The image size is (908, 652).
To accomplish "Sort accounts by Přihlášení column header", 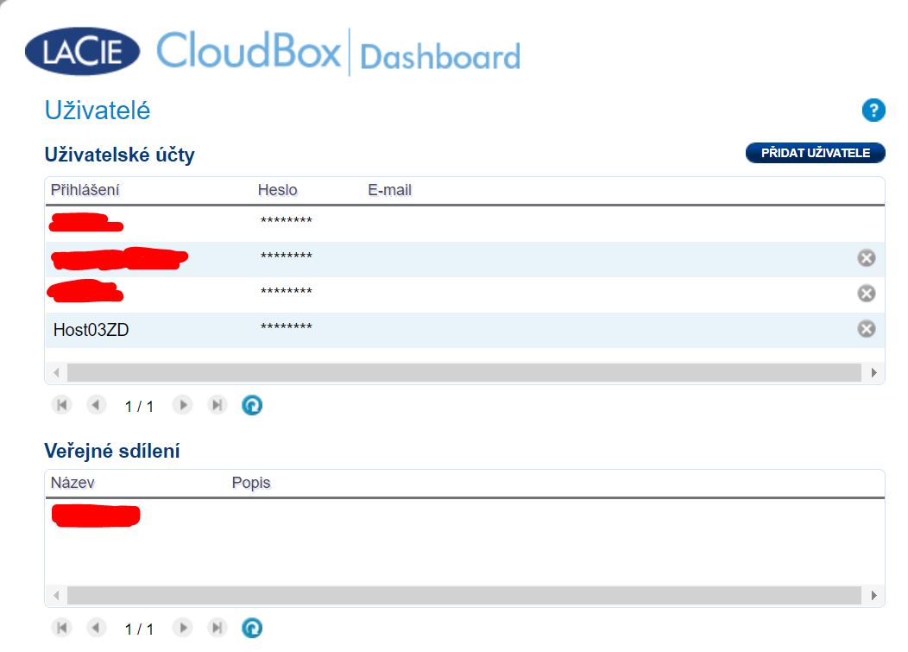I will coord(85,190).
